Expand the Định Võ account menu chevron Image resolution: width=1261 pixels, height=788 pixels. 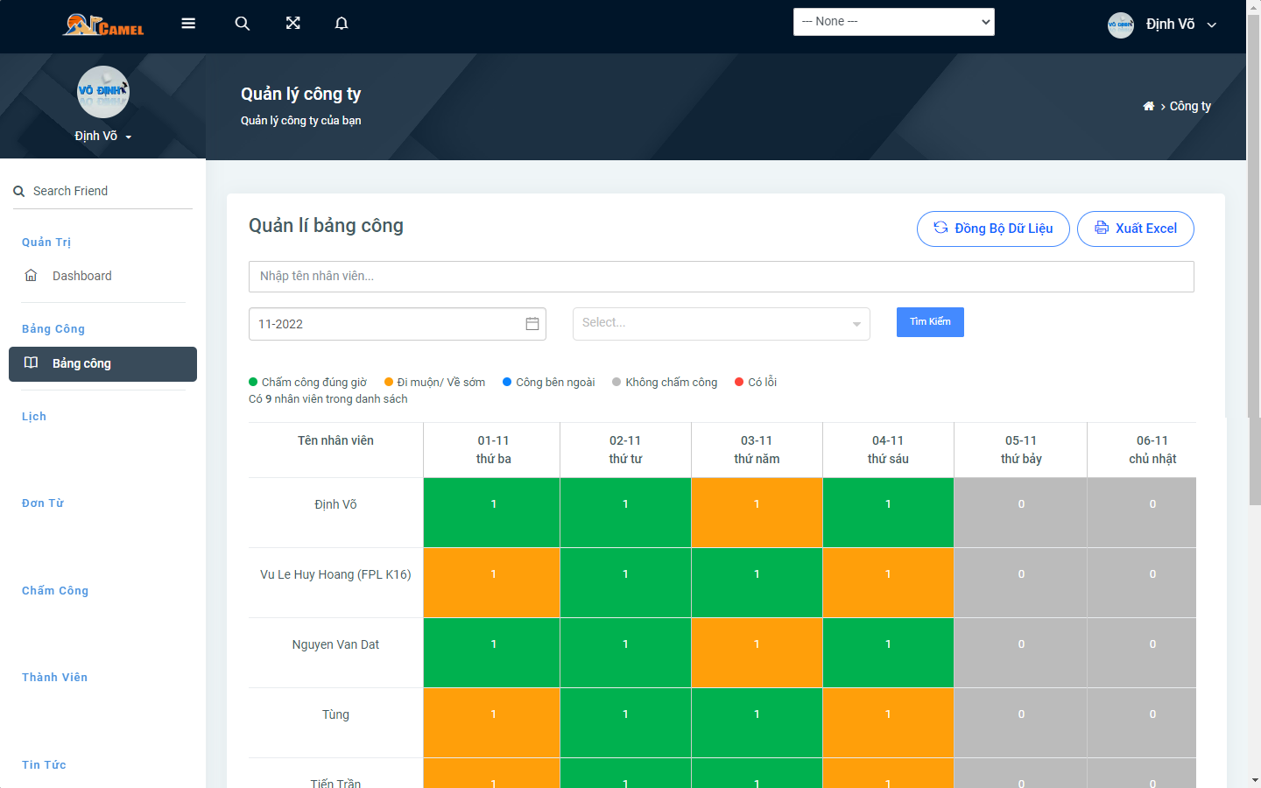point(1212,25)
